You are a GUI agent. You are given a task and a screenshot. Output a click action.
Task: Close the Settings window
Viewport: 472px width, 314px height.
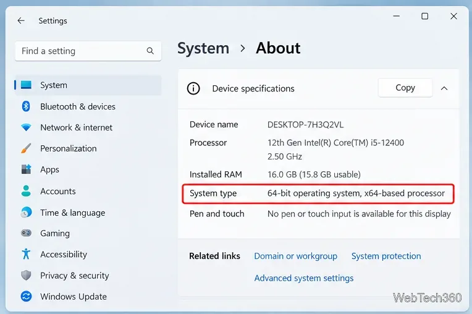453,16
